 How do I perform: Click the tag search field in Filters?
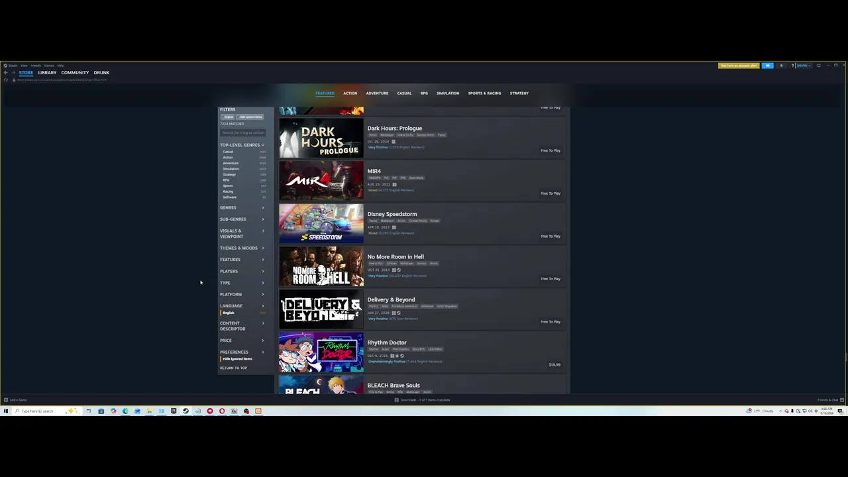pyautogui.click(x=242, y=132)
